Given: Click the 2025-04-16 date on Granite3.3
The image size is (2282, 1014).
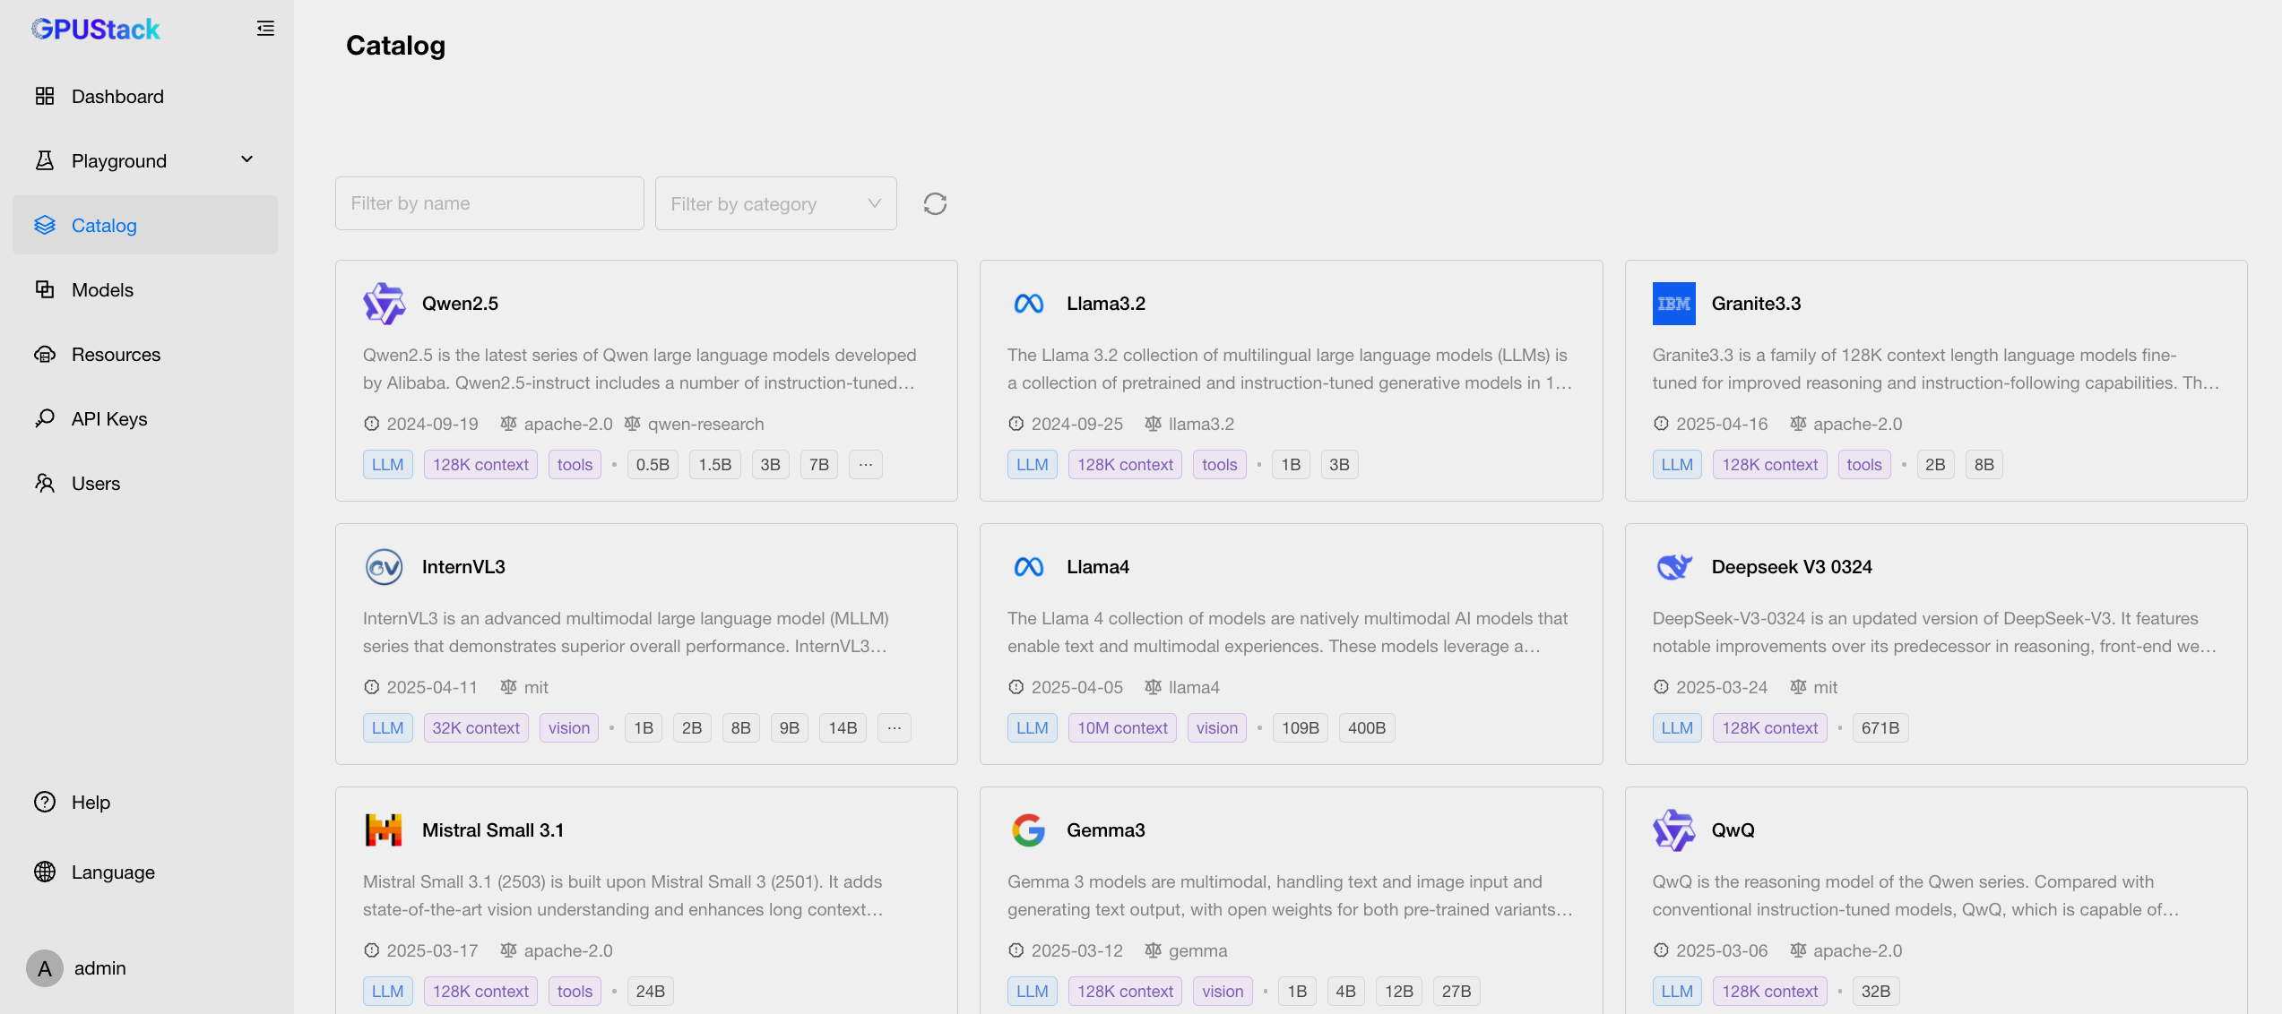Looking at the screenshot, I should tap(1722, 424).
